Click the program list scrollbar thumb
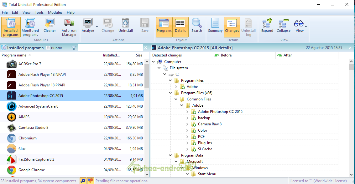 click(147, 76)
